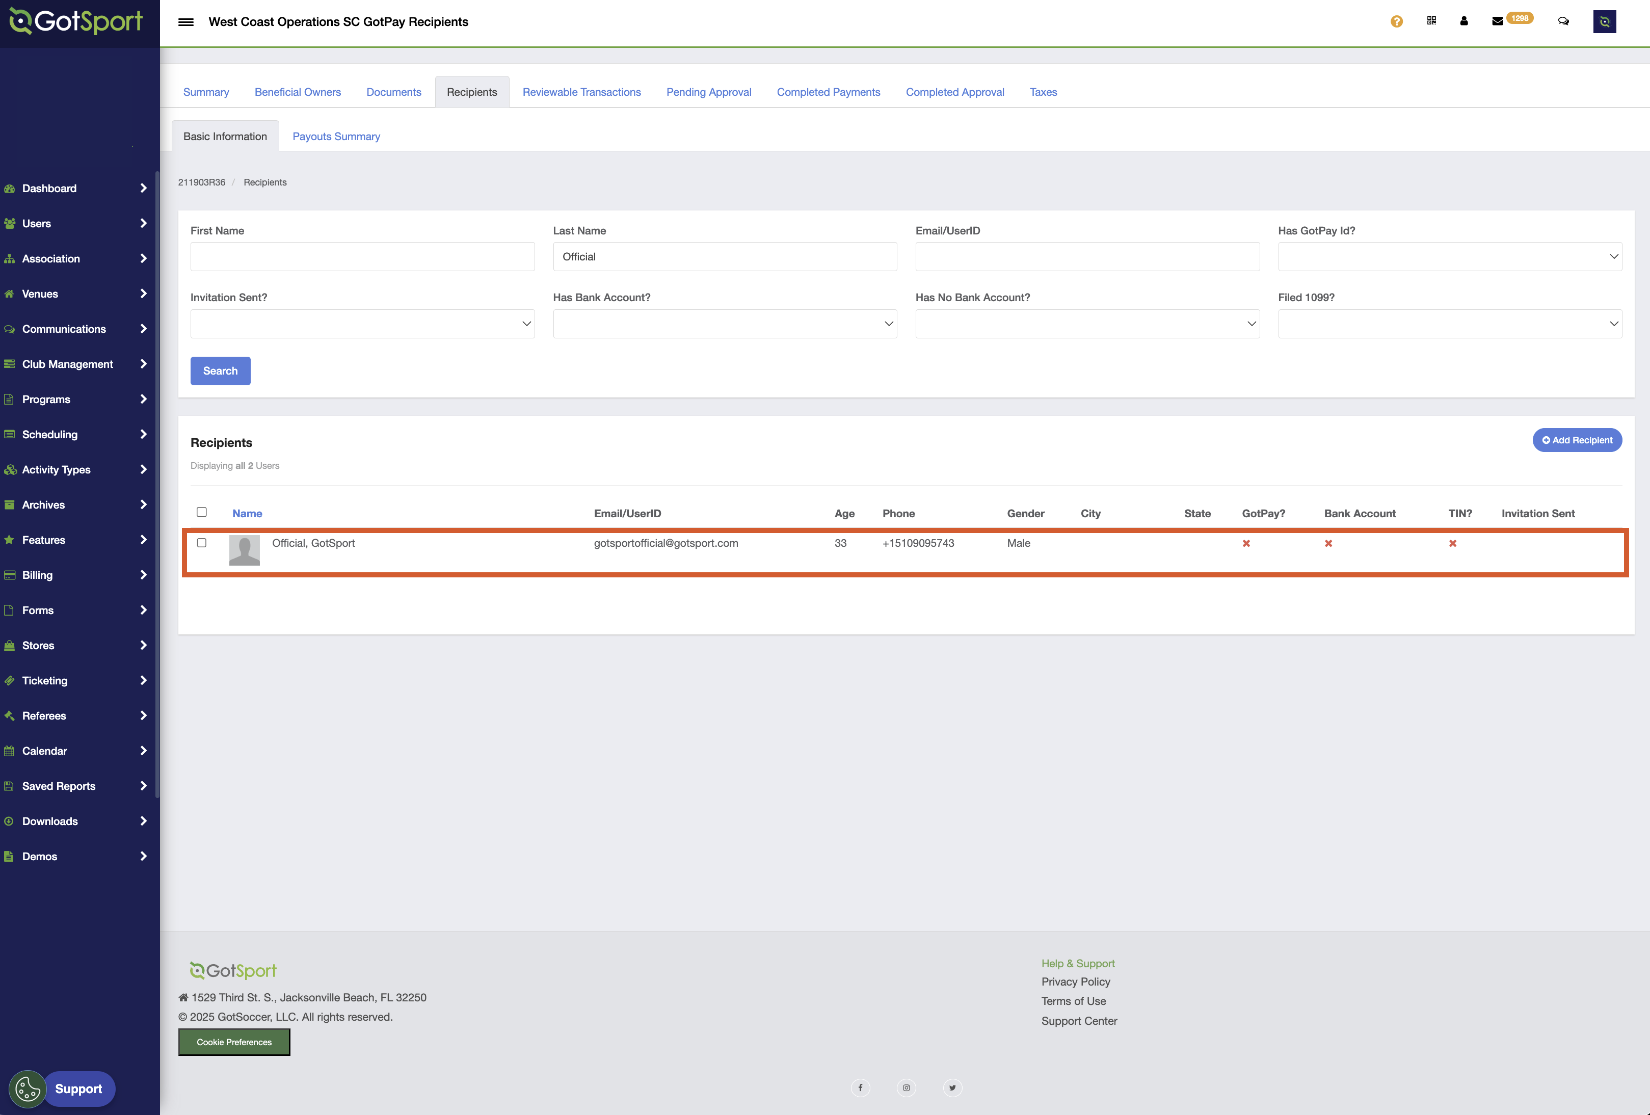Click the GotSport avatar in top right
The image size is (1650, 1115).
[x=1605, y=21]
